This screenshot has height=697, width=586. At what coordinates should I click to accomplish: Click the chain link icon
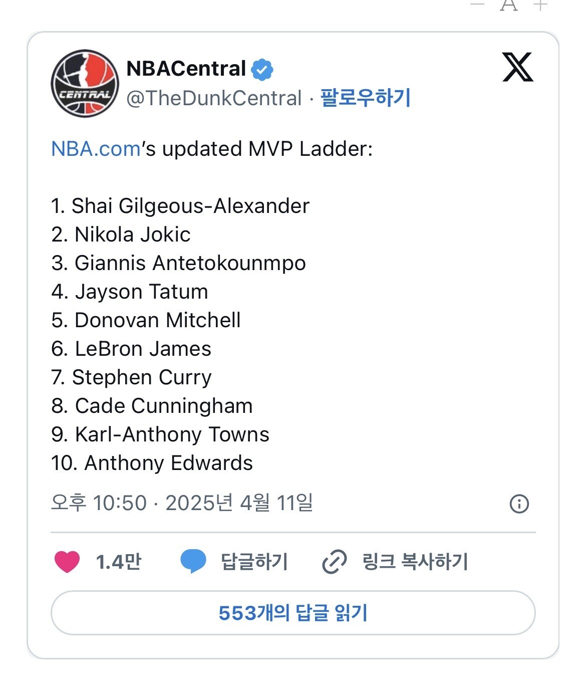334,561
